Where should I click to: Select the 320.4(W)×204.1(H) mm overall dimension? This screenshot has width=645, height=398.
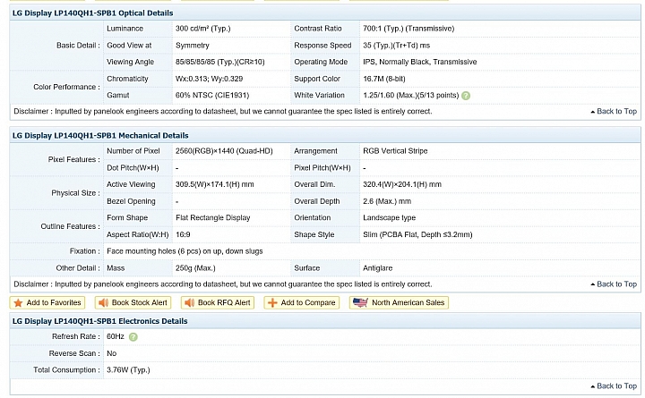(402, 185)
